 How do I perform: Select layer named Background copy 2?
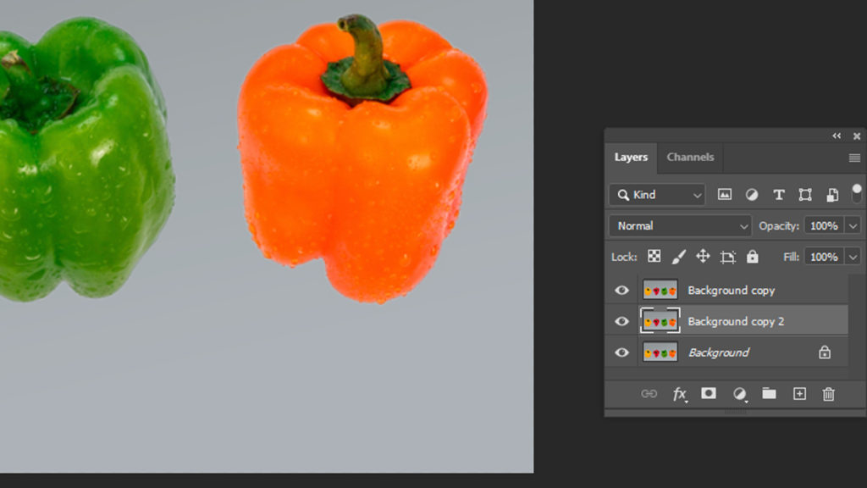[736, 321]
